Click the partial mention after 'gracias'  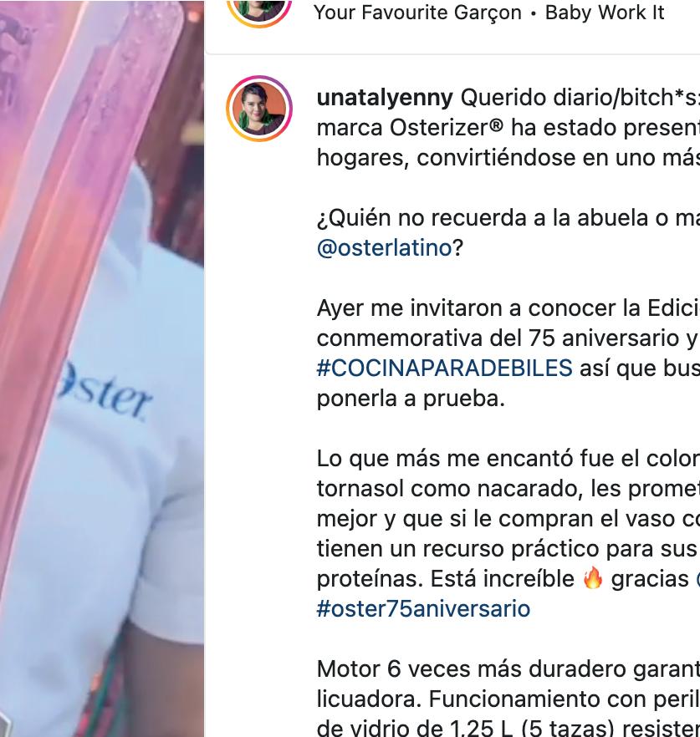pyautogui.click(x=697, y=578)
